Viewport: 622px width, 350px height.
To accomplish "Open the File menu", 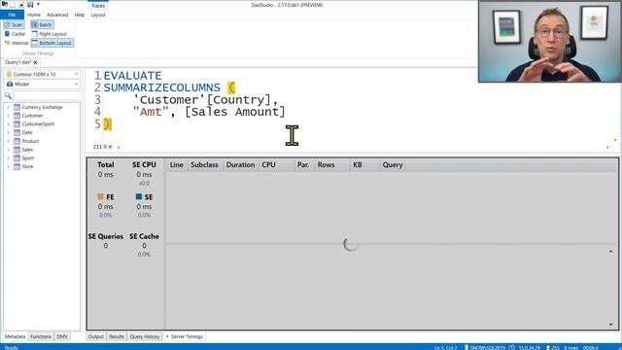I will point(12,15).
